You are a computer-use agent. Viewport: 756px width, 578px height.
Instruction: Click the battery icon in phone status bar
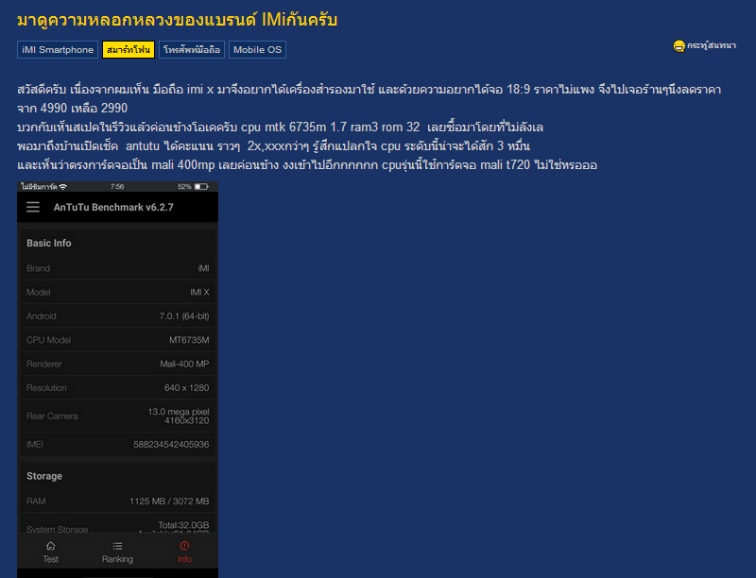tap(201, 186)
